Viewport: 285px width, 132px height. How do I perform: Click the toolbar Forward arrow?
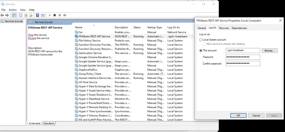(x=7, y=15)
